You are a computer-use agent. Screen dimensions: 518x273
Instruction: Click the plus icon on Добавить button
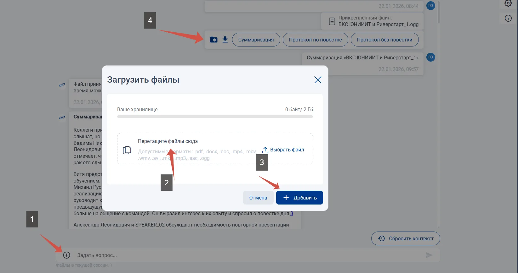pos(286,198)
